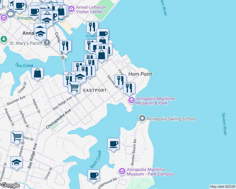The height and width of the screenshot is (189, 236).
Task: Click the restaurant marker on Second St
Action: click(121, 81)
